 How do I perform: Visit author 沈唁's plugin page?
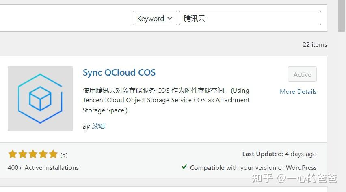click(x=98, y=126)
